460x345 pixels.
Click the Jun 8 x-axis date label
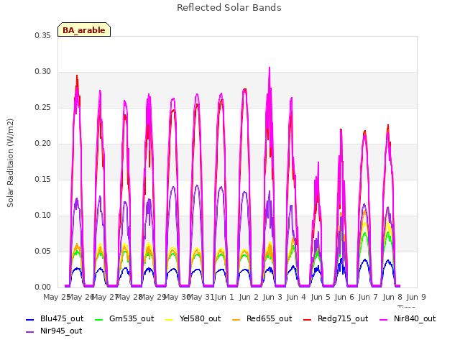coord(392,297)
